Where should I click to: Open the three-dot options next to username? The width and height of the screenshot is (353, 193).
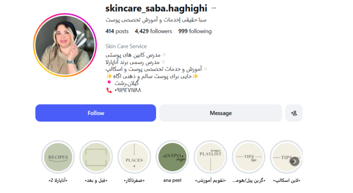214,8
